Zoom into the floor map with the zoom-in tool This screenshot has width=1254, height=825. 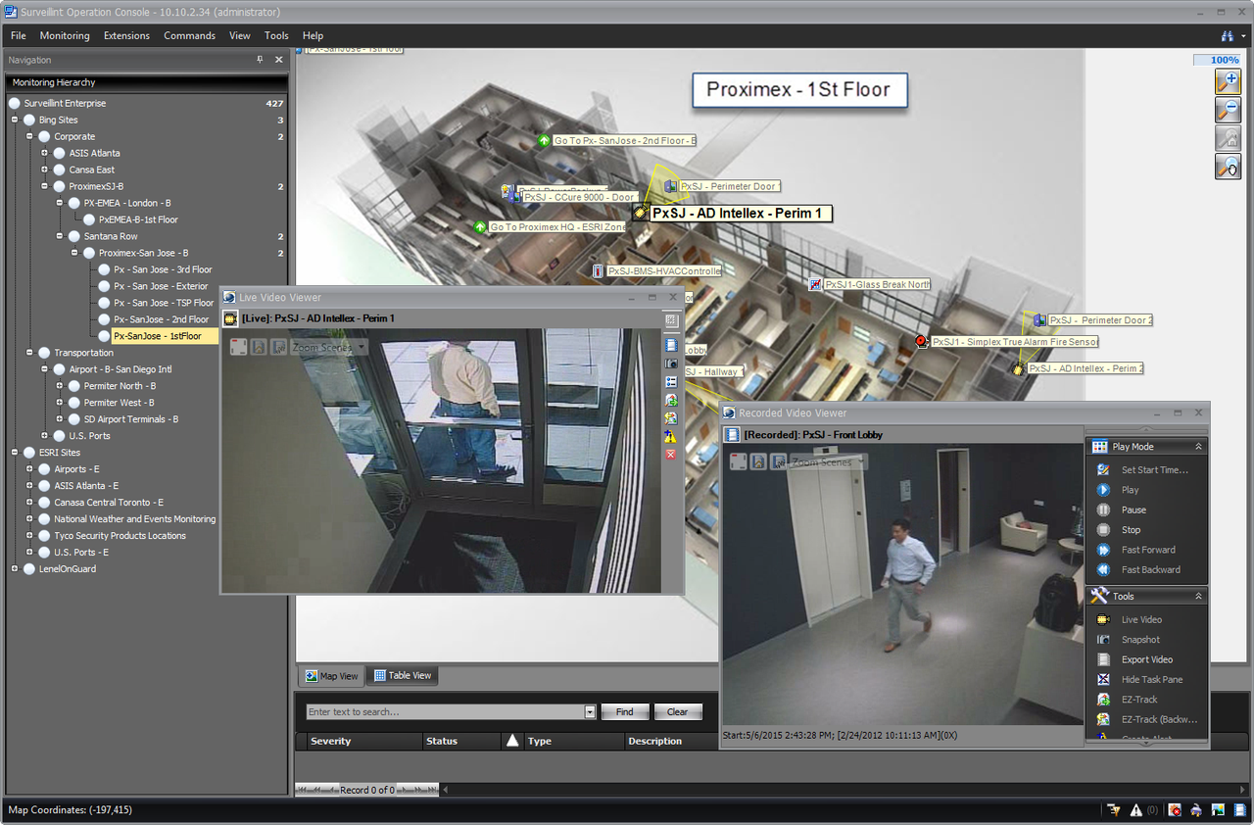1229,81
